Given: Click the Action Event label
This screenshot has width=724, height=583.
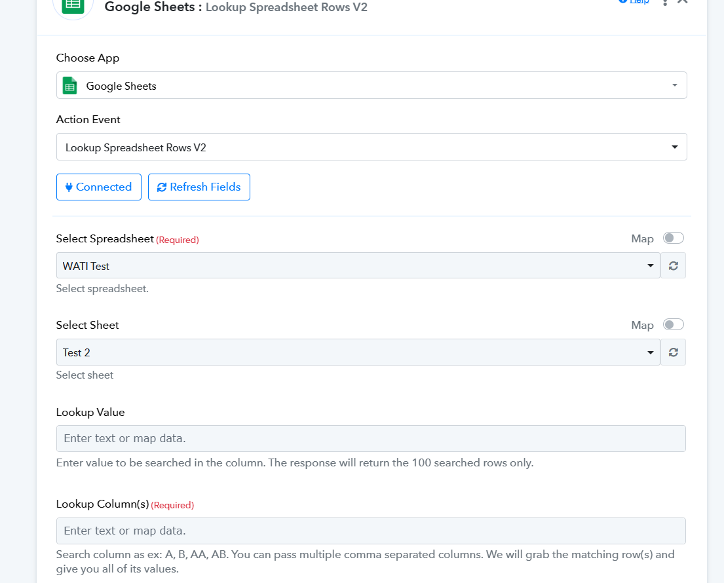Looking at the screenshot, I should (88, 120).
